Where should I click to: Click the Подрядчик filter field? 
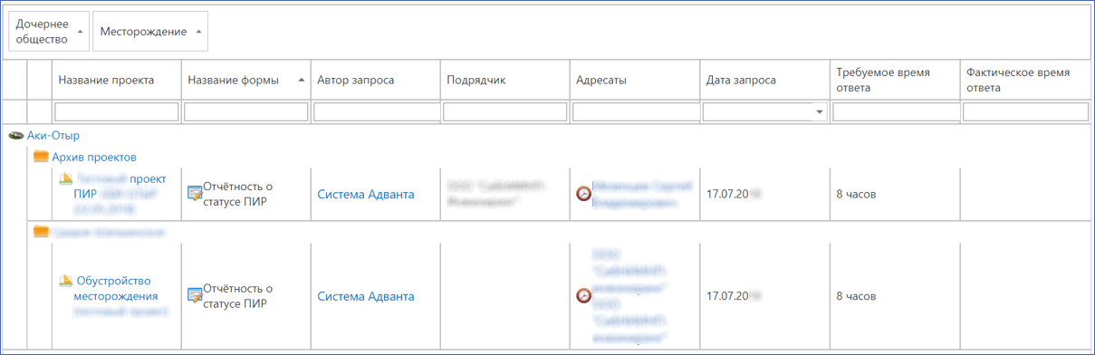pyautogui.click(x=505, y=112)
